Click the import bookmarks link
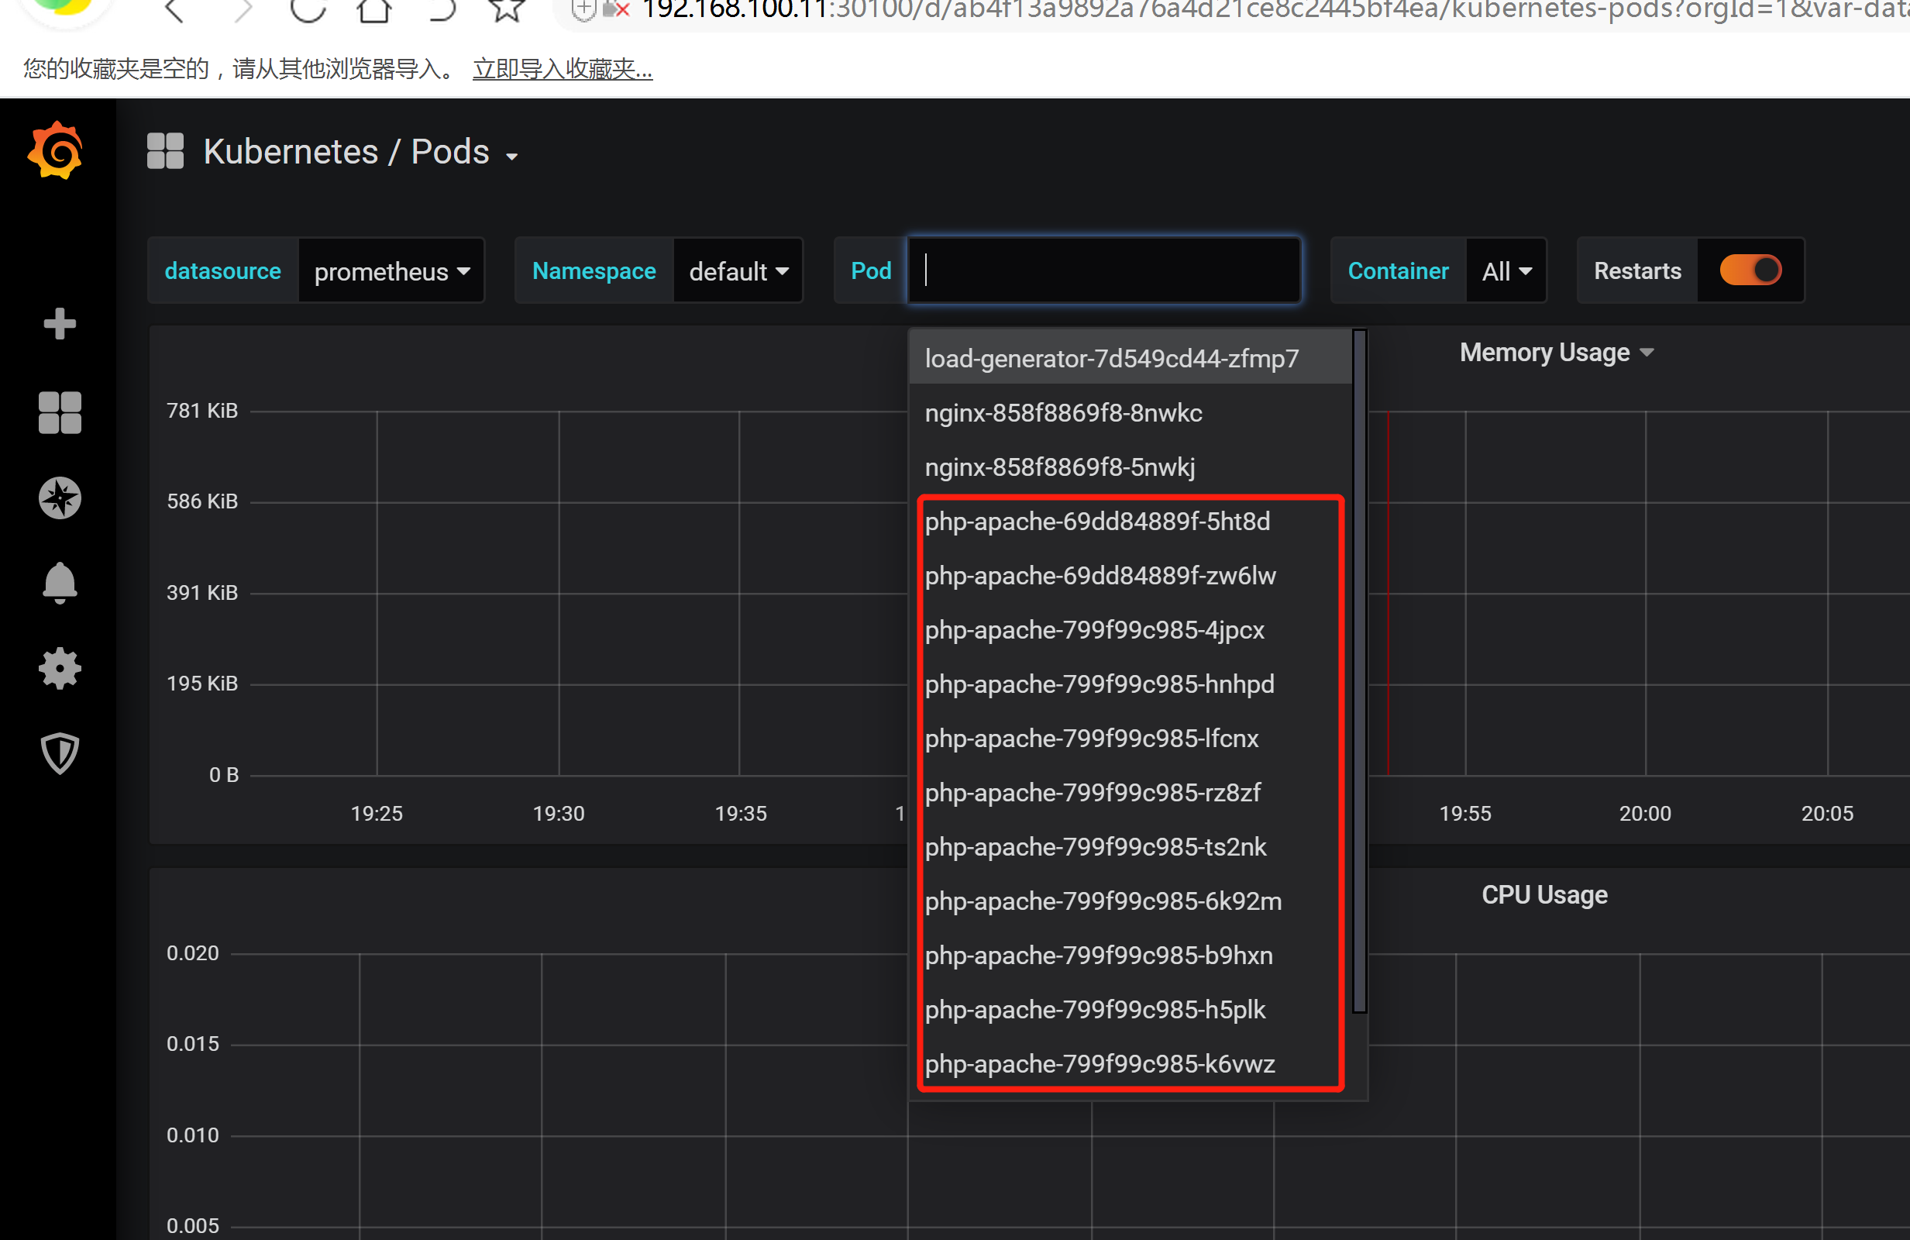The height and width of the screenshot is (1240, 1910). (x=562, y=69)
